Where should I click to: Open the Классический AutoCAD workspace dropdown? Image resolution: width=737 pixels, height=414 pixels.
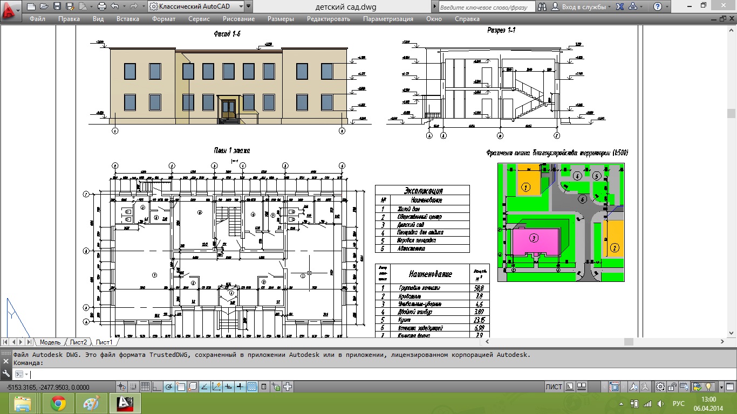click(x=195, y=6)
